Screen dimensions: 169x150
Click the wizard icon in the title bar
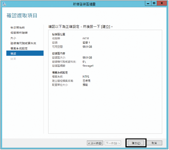pos(4,4)
